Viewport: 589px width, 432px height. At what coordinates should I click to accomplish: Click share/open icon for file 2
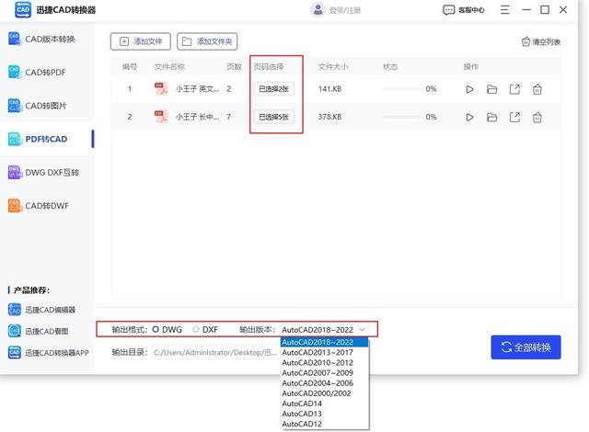(x=514, y=118)
